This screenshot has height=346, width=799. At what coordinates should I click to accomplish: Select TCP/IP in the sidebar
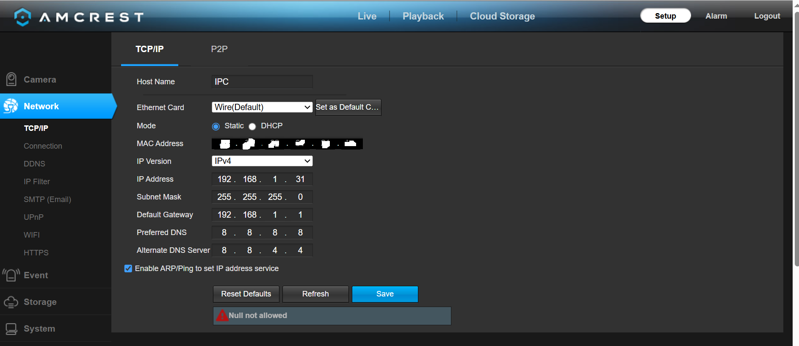point(36,128)
